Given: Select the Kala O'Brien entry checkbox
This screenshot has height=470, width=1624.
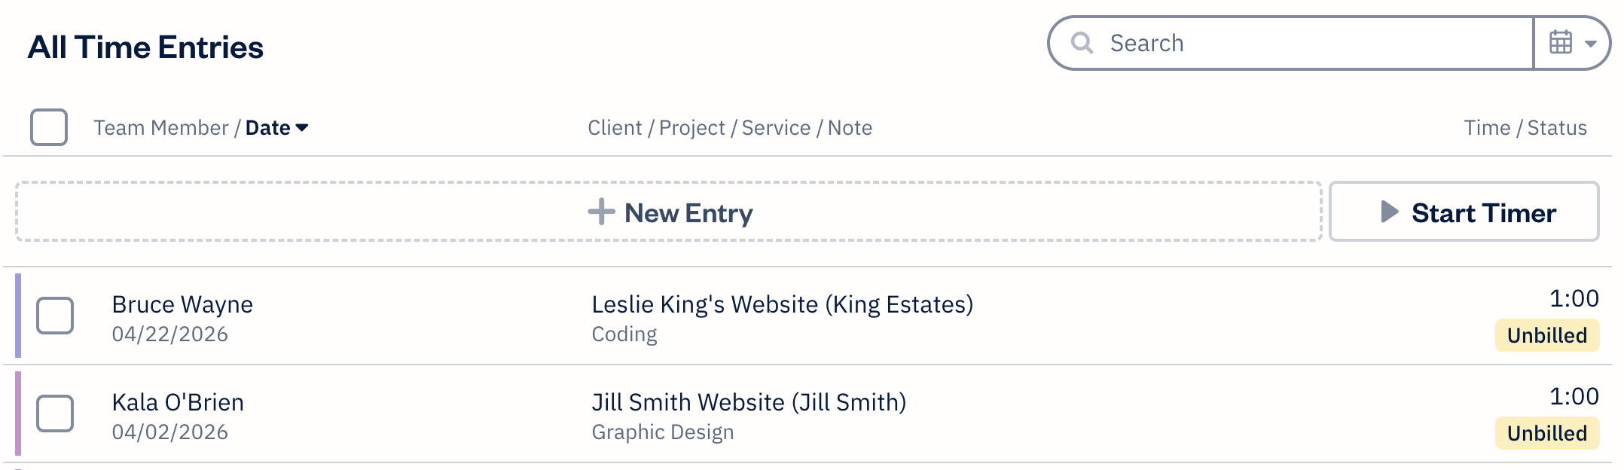Looking at the screenshot, I should tap(55, 414).
